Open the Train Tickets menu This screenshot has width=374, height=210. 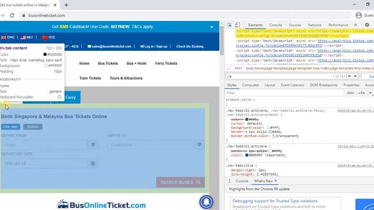90,78
